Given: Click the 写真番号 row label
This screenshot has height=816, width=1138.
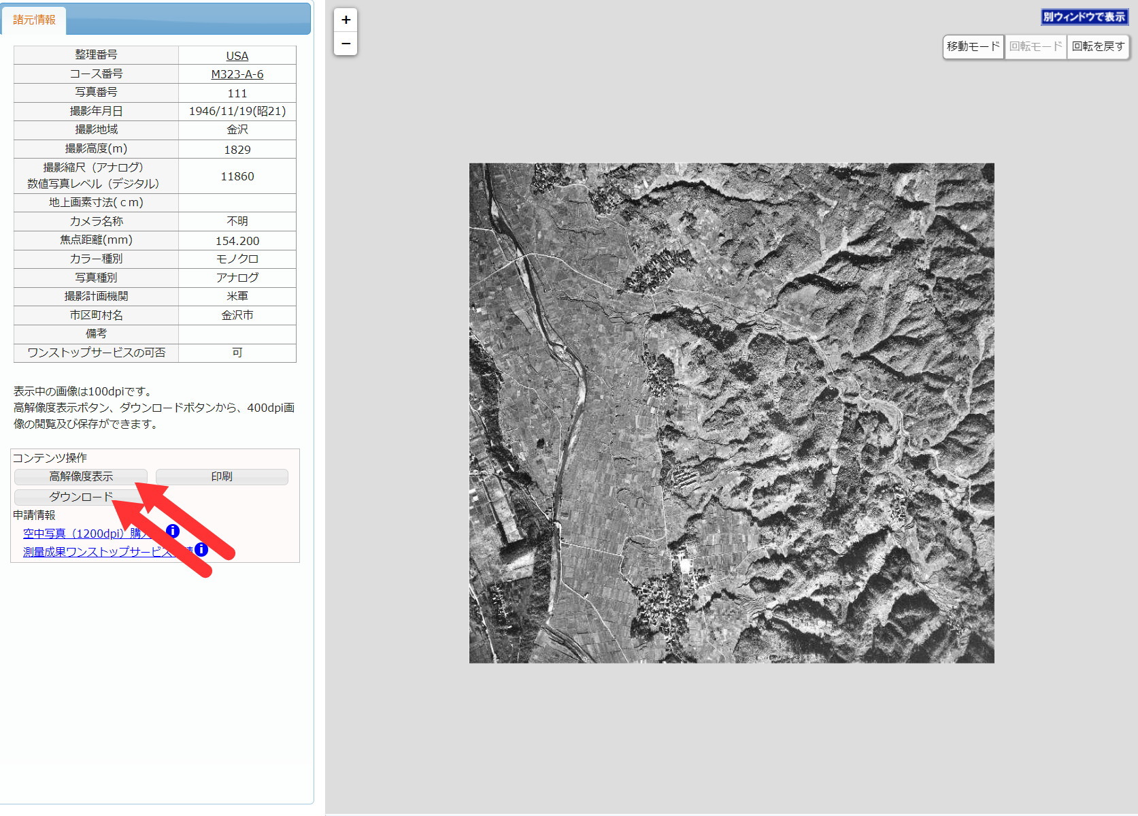Looking at the screenshot, I should coord(96,92).
